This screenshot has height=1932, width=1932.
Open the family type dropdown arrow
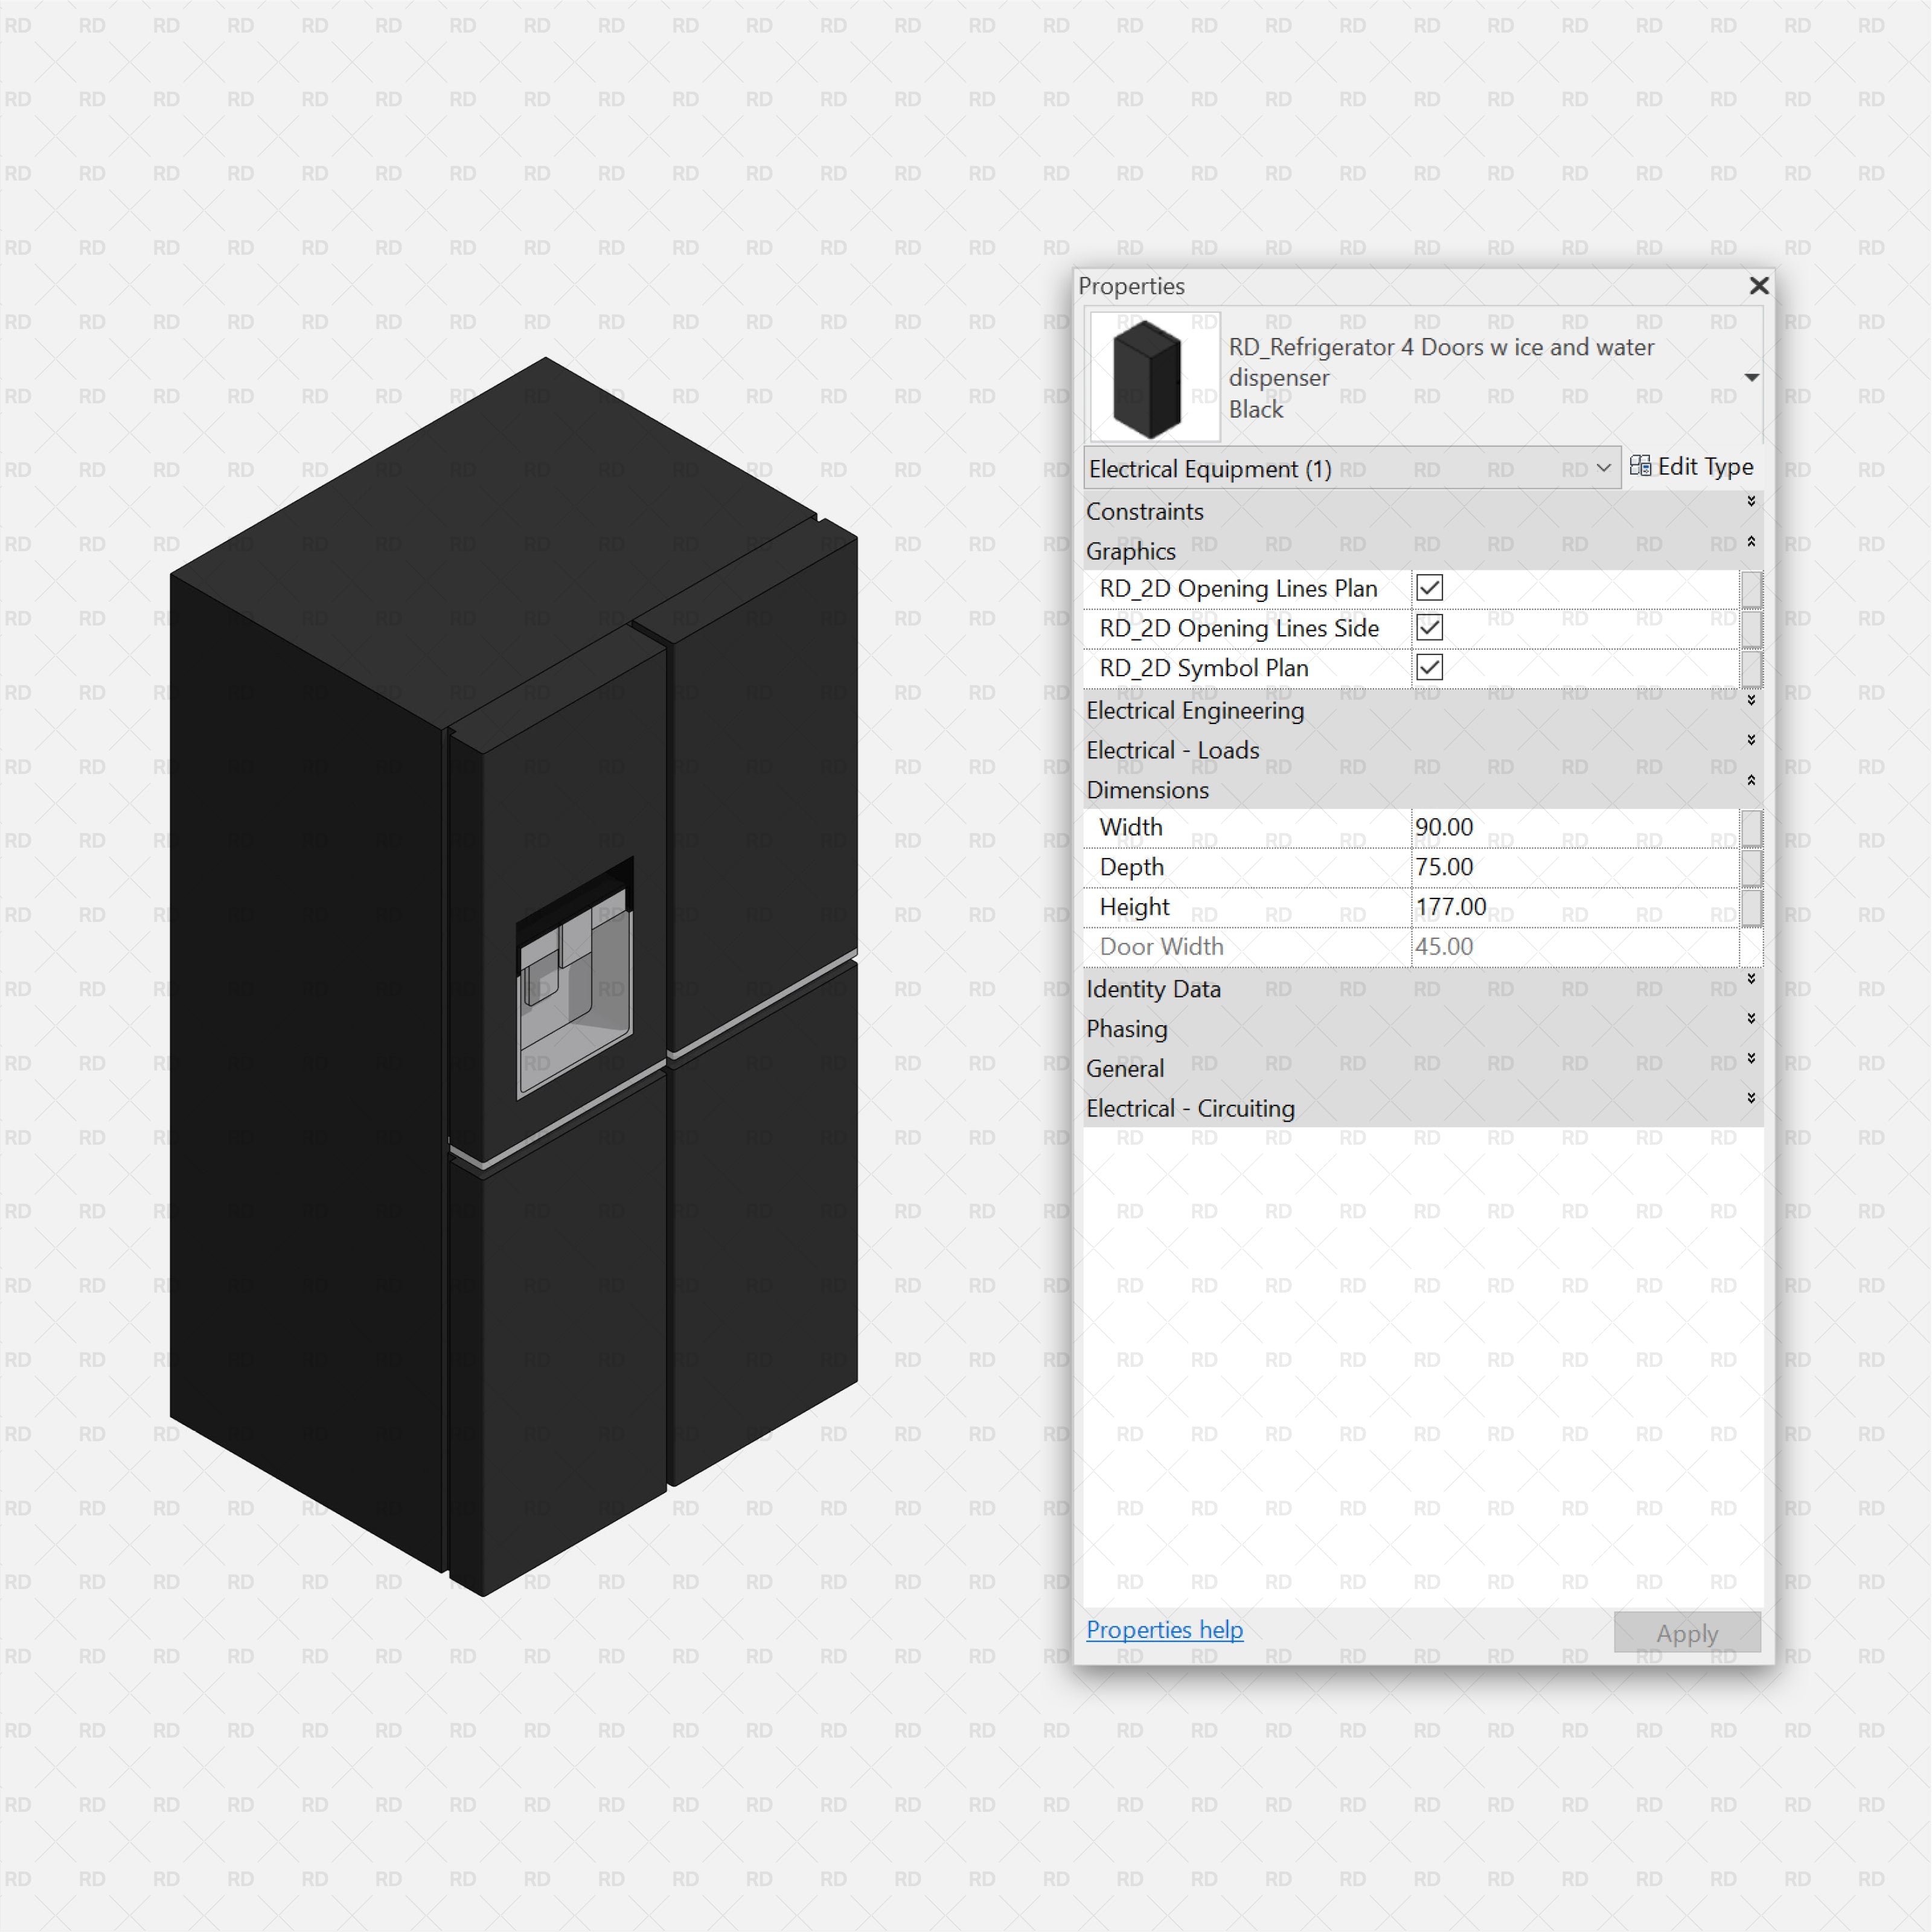click(x=1753, y=377)
